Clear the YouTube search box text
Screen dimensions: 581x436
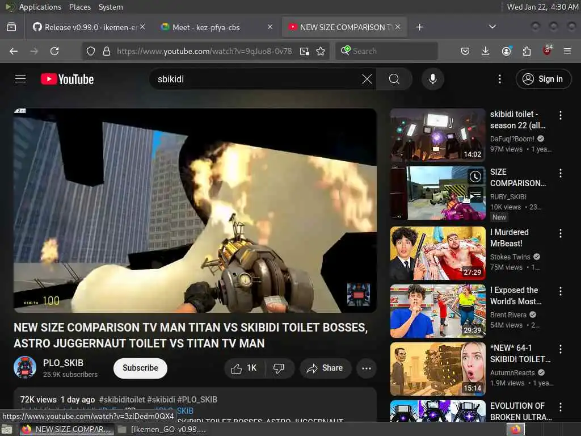(x=367, y=79)
